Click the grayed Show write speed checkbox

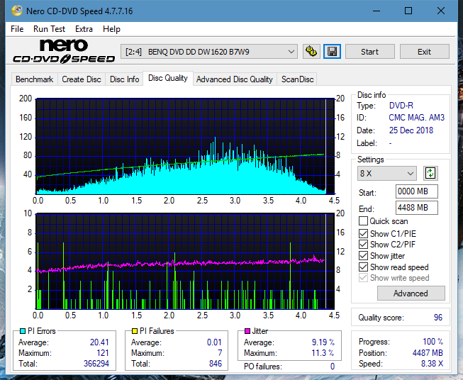click(x=363, y=278)
